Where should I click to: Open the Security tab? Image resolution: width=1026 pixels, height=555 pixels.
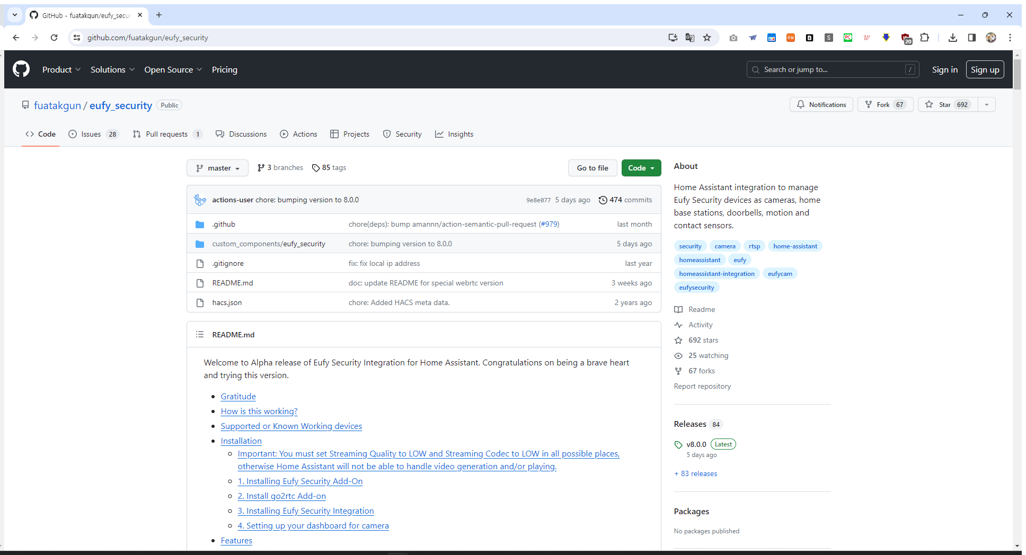(x=402, y=134)
